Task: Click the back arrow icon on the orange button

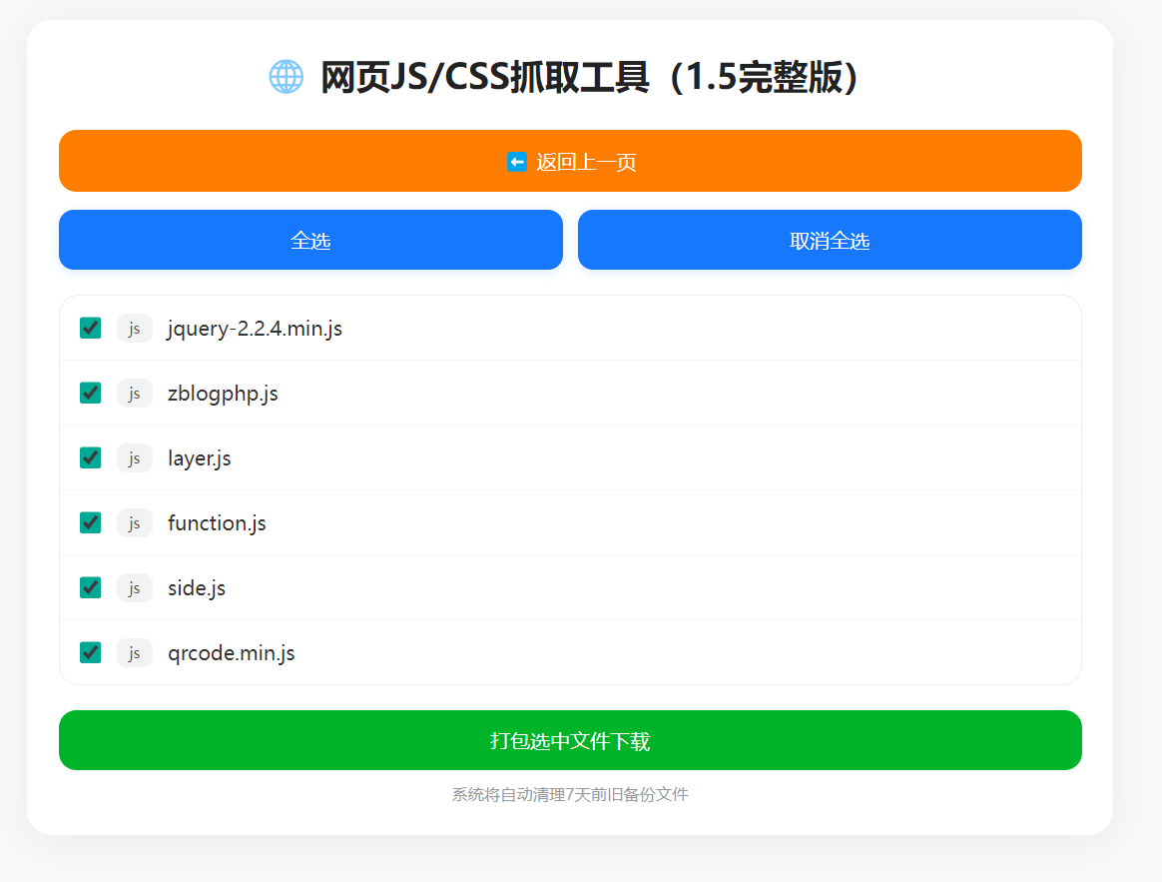Action: click(x=516, y=161)
